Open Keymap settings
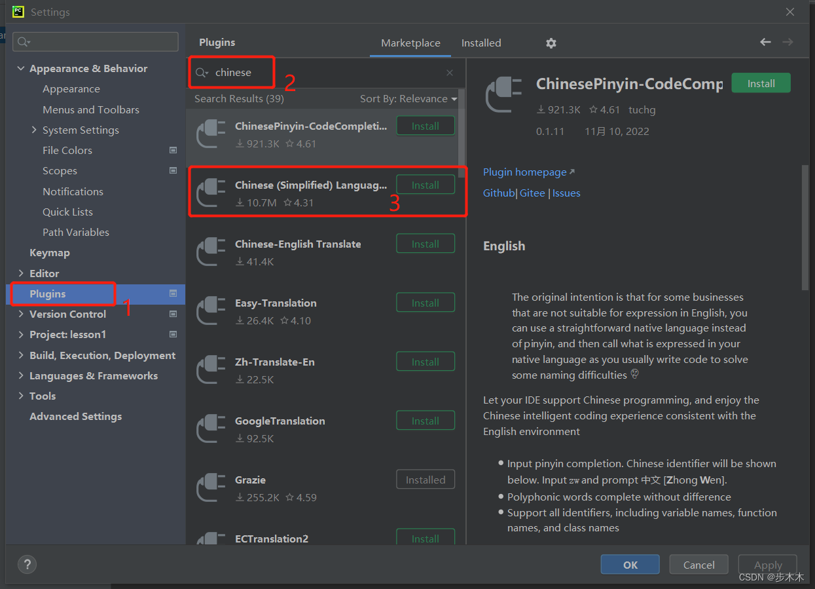The height and width of the screenshot is (589, 815). tap(50, 252)
